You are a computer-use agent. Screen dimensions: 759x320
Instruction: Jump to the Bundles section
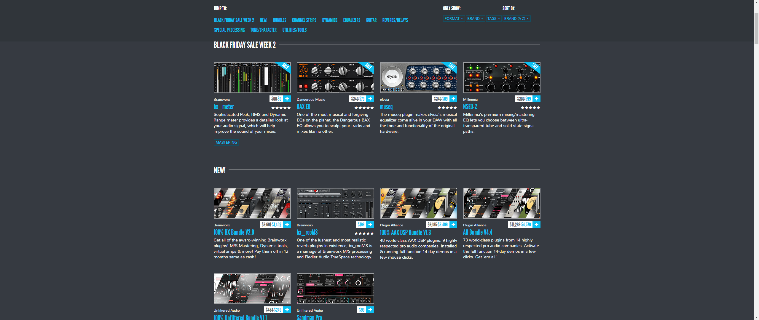(x=280, y=20)
